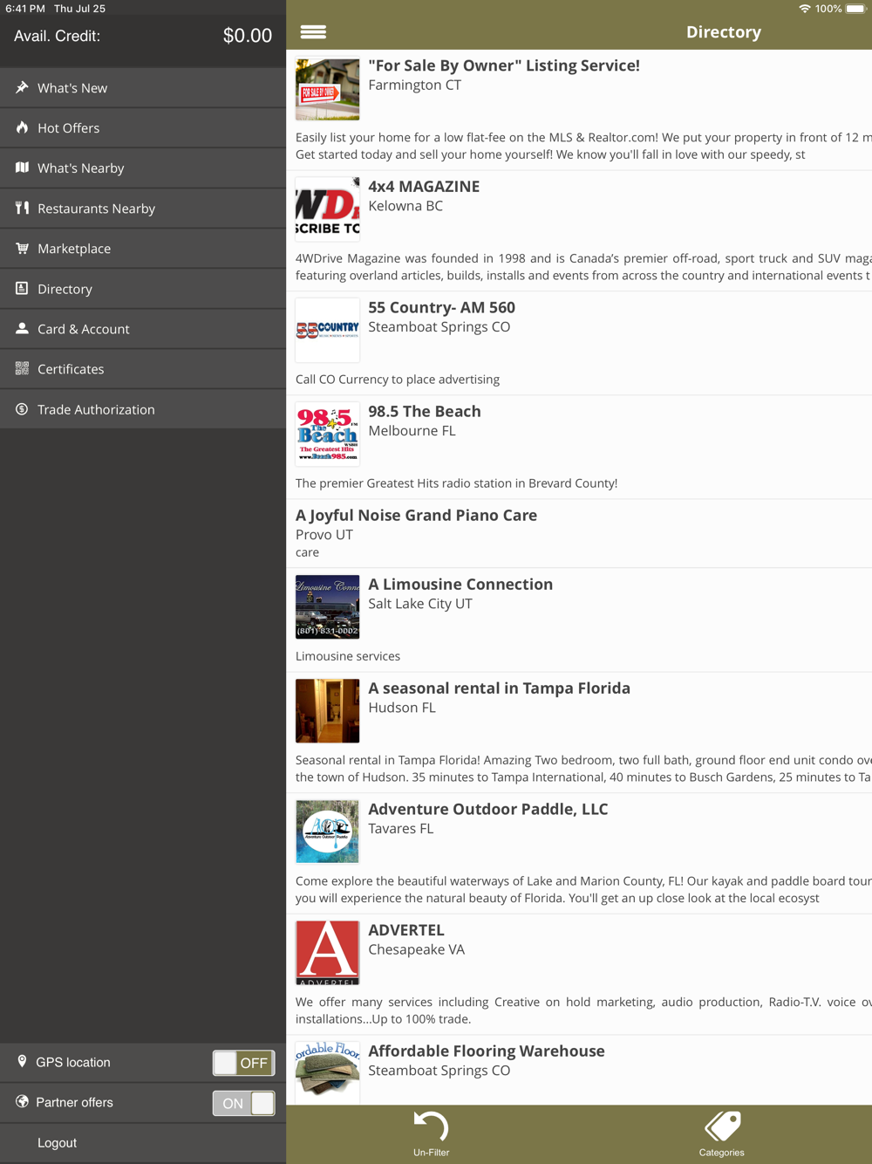Click the Directory book icon
The image size is (872, 1164).
[x=22, y=288]
